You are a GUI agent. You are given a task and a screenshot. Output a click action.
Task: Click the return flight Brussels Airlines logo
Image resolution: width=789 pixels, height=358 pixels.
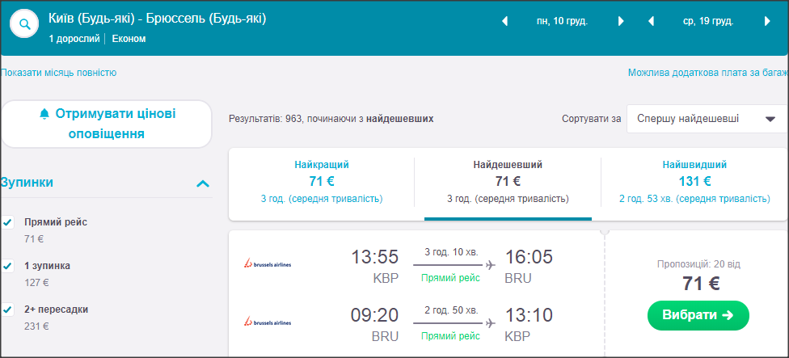pyautogui.click(x=268, y=322)
